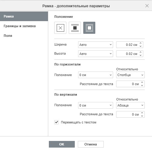152x150 pixels.
Task: Open the Абзаца relative-to dropdown
Action: pos(130,105)
